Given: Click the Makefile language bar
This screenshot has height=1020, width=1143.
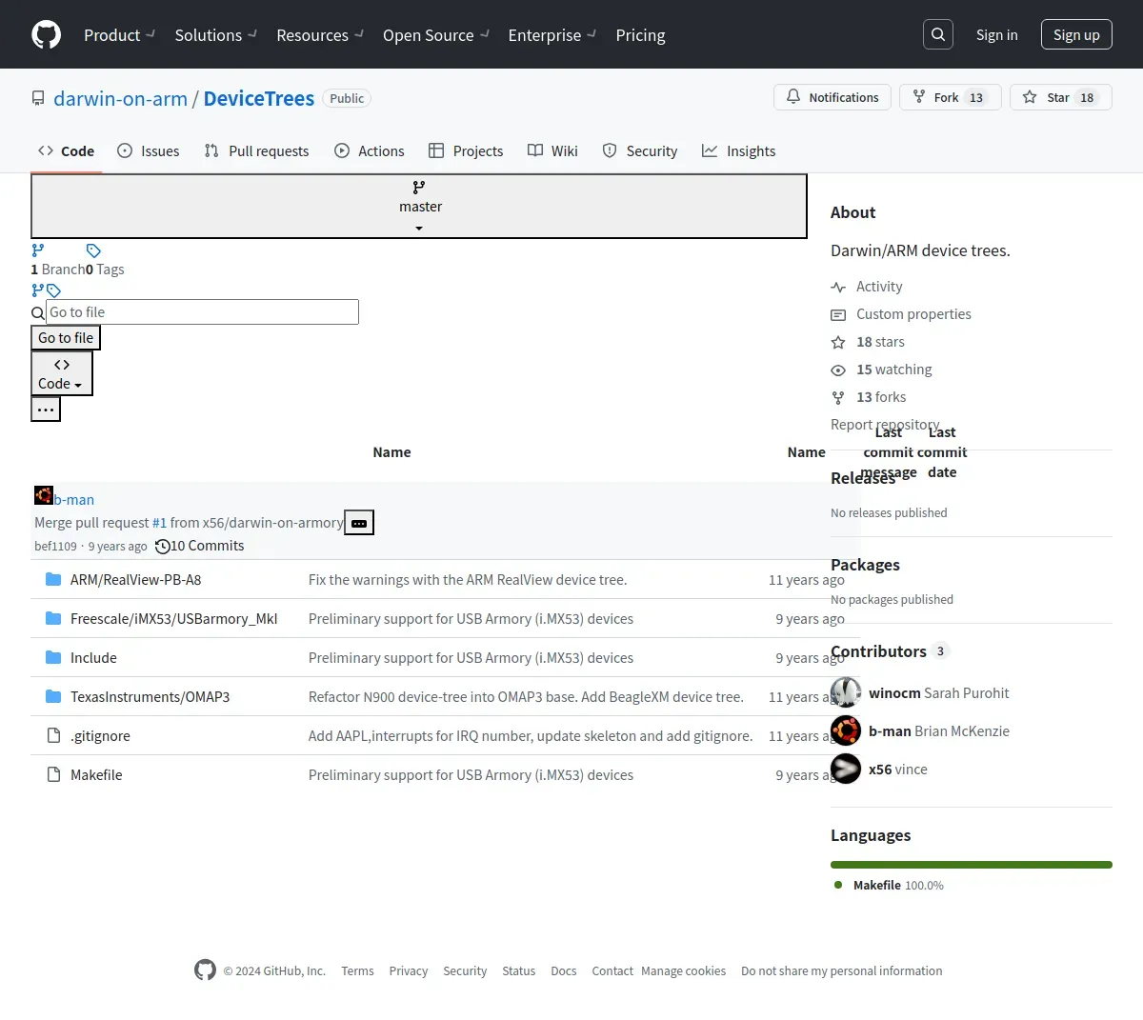Looking at the screenshot, I should (972, 864).
